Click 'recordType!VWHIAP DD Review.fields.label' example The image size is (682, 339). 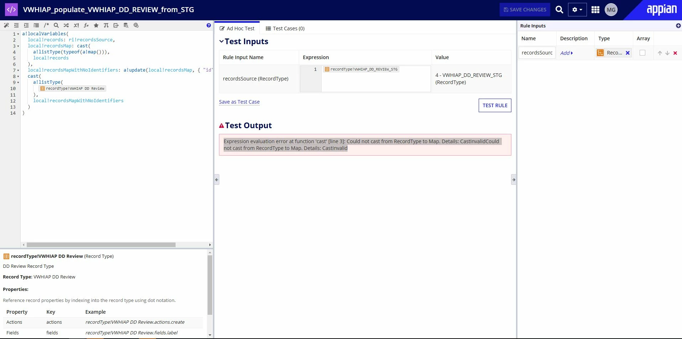131,333
